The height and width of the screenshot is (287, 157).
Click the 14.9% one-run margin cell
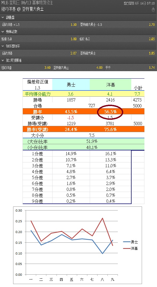coord(71,154)
